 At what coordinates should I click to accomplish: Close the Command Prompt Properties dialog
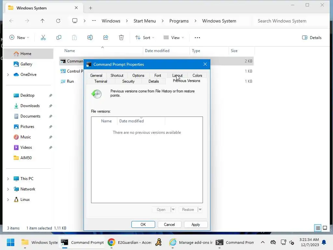[205, 64]
